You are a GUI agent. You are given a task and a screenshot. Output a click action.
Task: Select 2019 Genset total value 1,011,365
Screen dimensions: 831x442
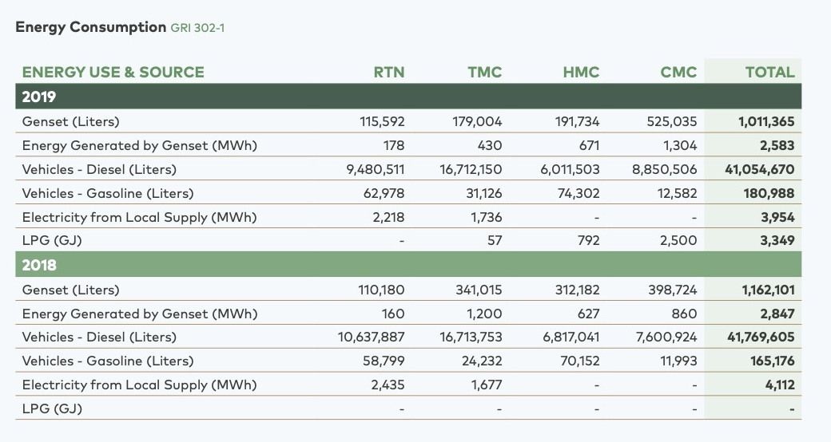(766, 122)
